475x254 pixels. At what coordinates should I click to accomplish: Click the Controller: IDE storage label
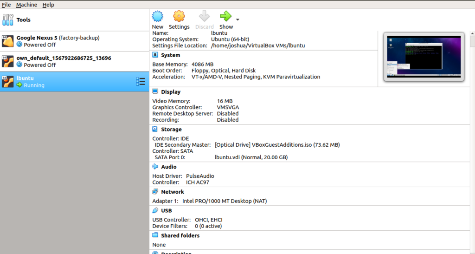coord(171,138)
